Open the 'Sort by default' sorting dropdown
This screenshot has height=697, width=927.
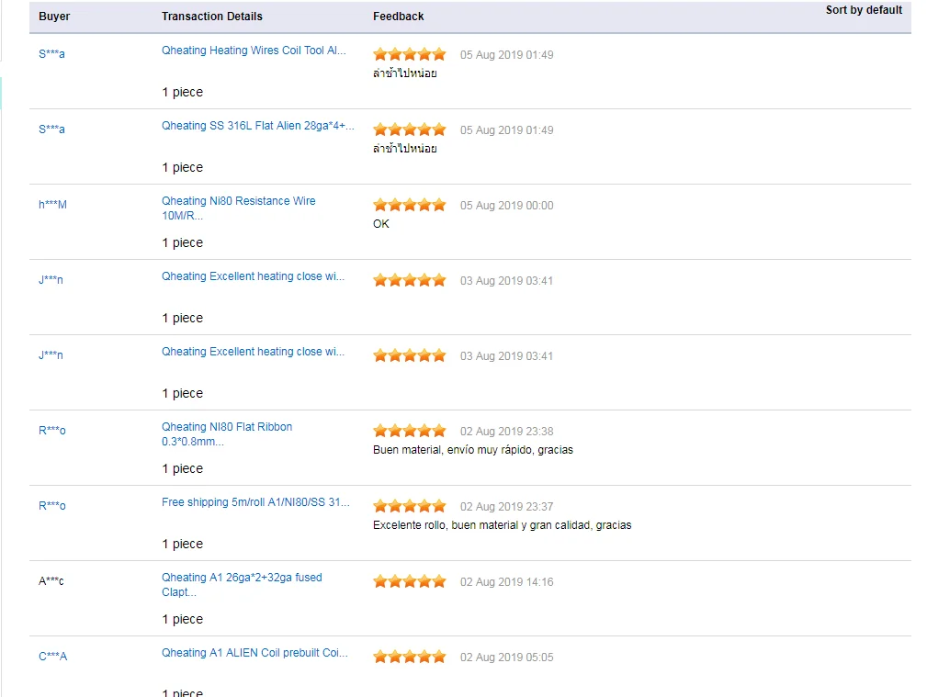pos(863,10)
